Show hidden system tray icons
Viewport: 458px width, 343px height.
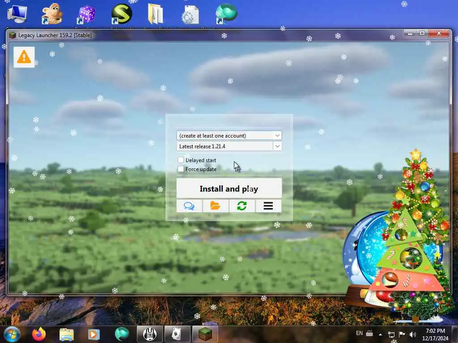(380, 334)
